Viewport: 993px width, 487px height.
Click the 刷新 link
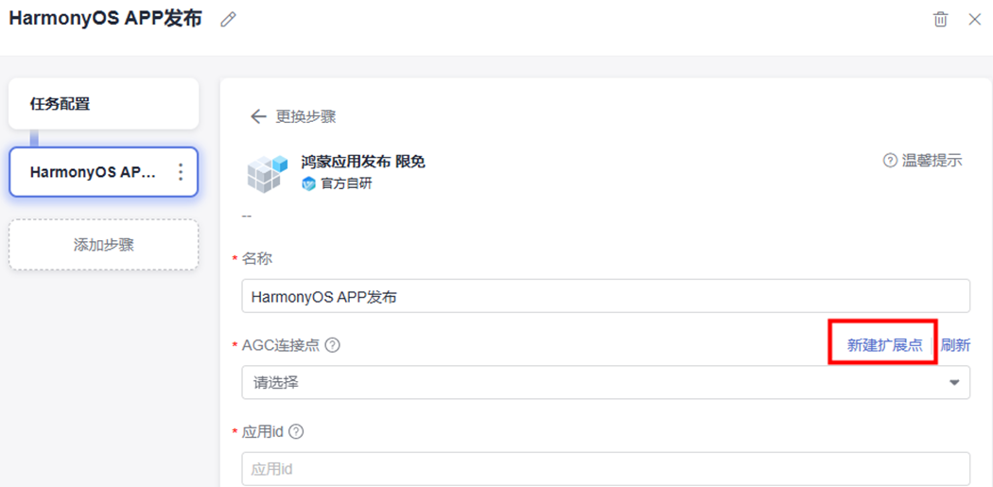tap(955, 345)
